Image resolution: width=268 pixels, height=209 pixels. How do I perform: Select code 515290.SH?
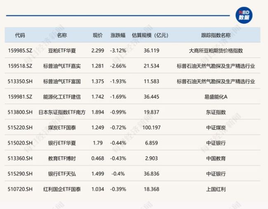20,174
